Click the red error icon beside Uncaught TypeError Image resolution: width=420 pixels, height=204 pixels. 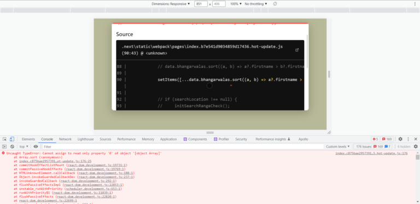coord(3,153)
